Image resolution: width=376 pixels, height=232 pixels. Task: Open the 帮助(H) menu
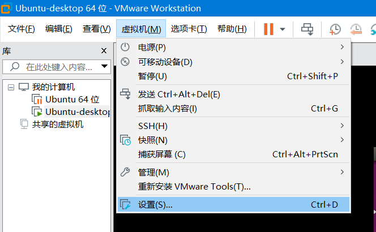click(x=232, y=29)
